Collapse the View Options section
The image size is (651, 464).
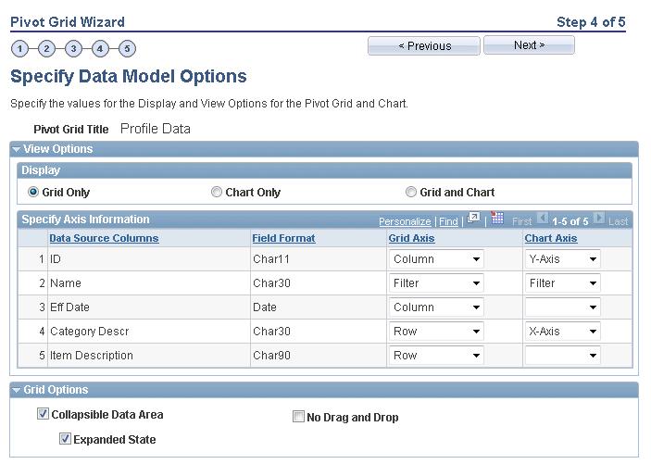pyautogui.click(x=16, y=149)
